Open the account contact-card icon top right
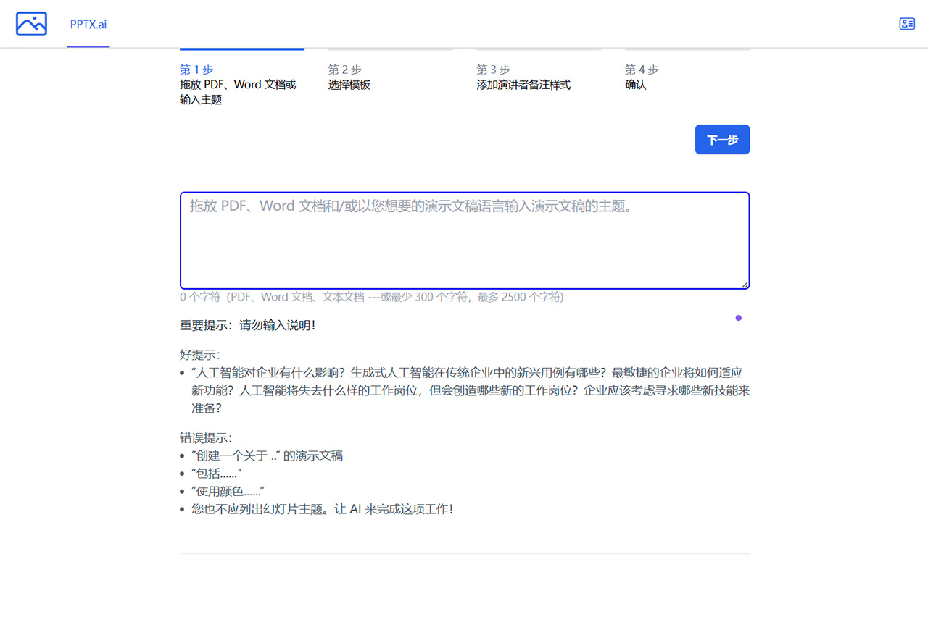 pyautogui.click(x=906, y=24)
